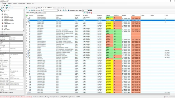This screenshot has width=175, height=98.
Task: Expand the Smart region tree node
Action: point(3,30)
